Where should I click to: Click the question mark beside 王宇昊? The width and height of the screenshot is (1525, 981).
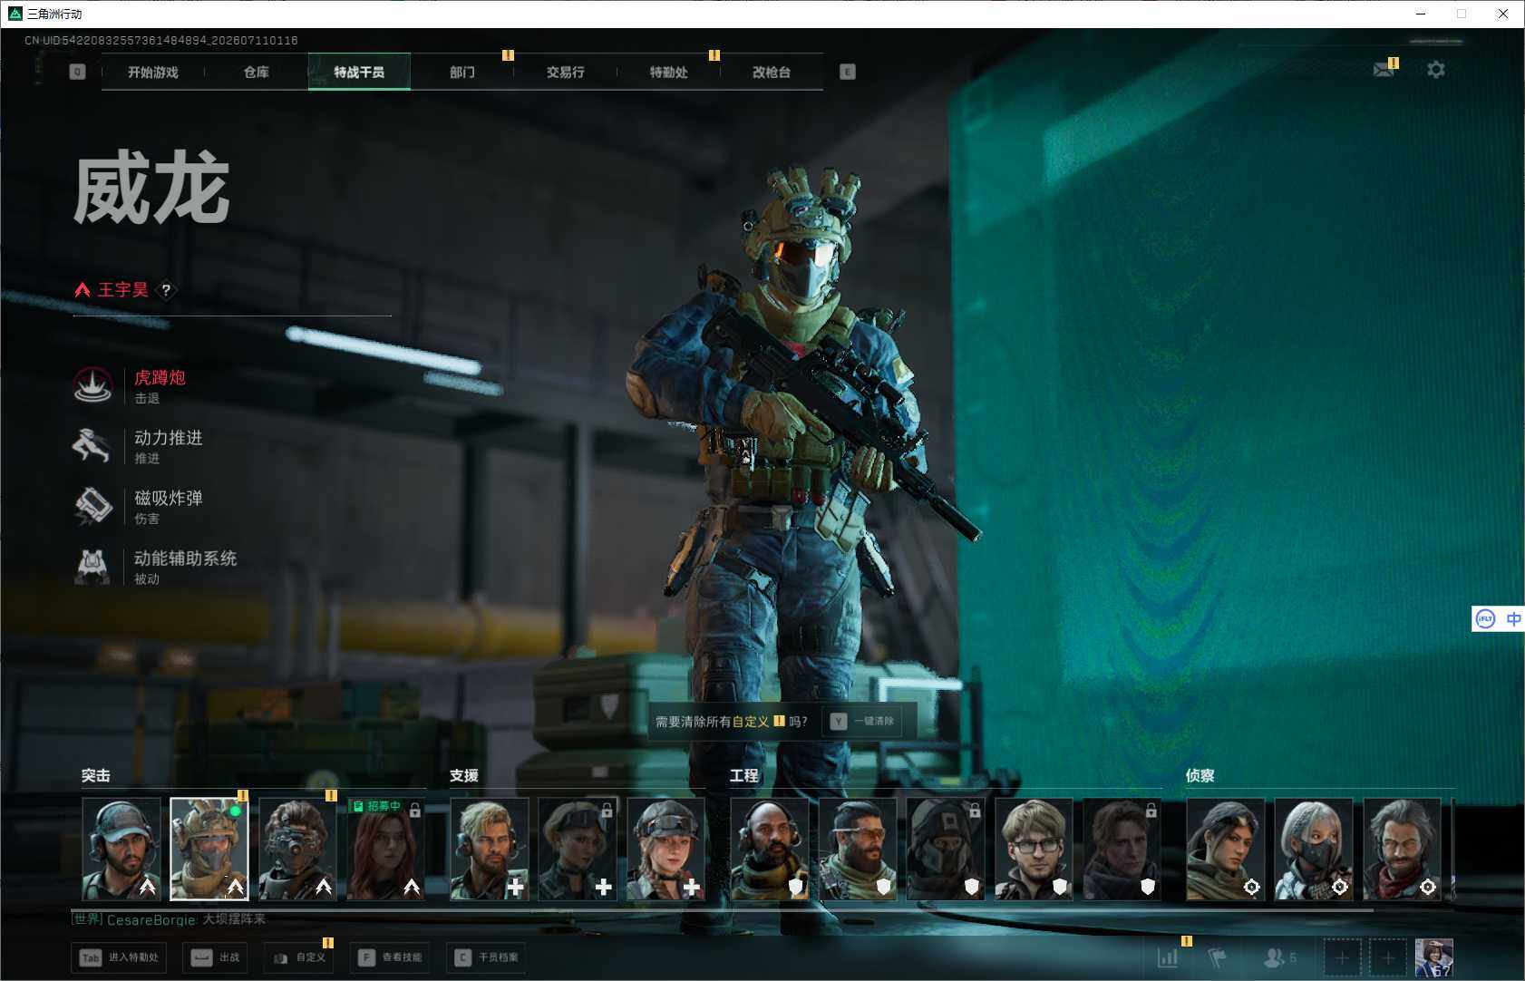[x=166, y=290]
